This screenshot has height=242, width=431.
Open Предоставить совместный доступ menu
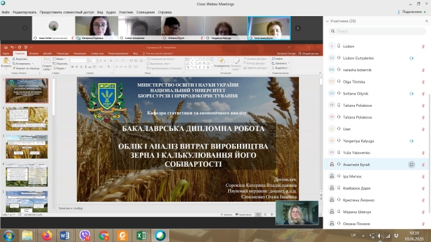(67, 12)
